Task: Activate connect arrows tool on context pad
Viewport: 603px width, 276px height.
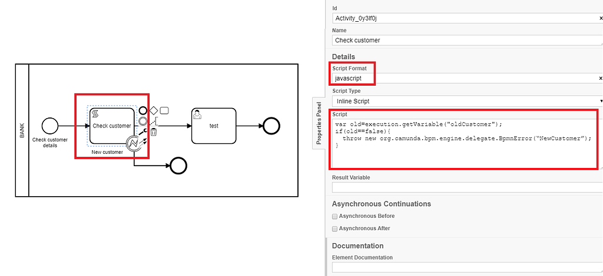Action: [x=143, y=142]
